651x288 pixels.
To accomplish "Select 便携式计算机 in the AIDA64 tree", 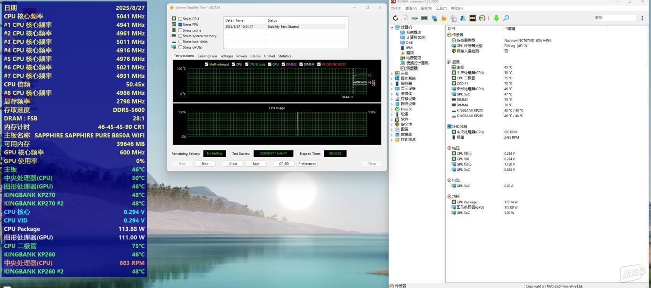I will 414,63.
